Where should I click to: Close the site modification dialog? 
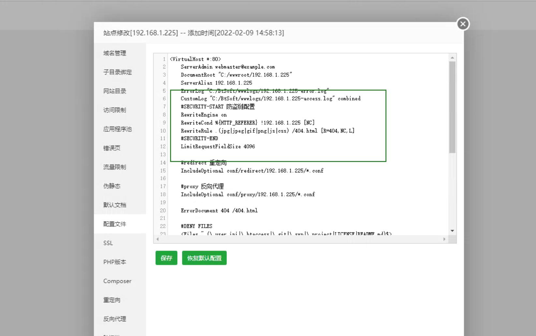coord(463,24)
